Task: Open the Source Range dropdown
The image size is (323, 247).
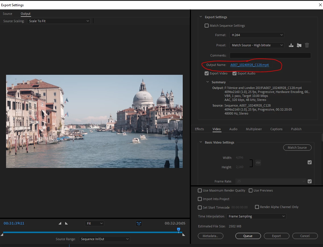Action: click(104, 239)
